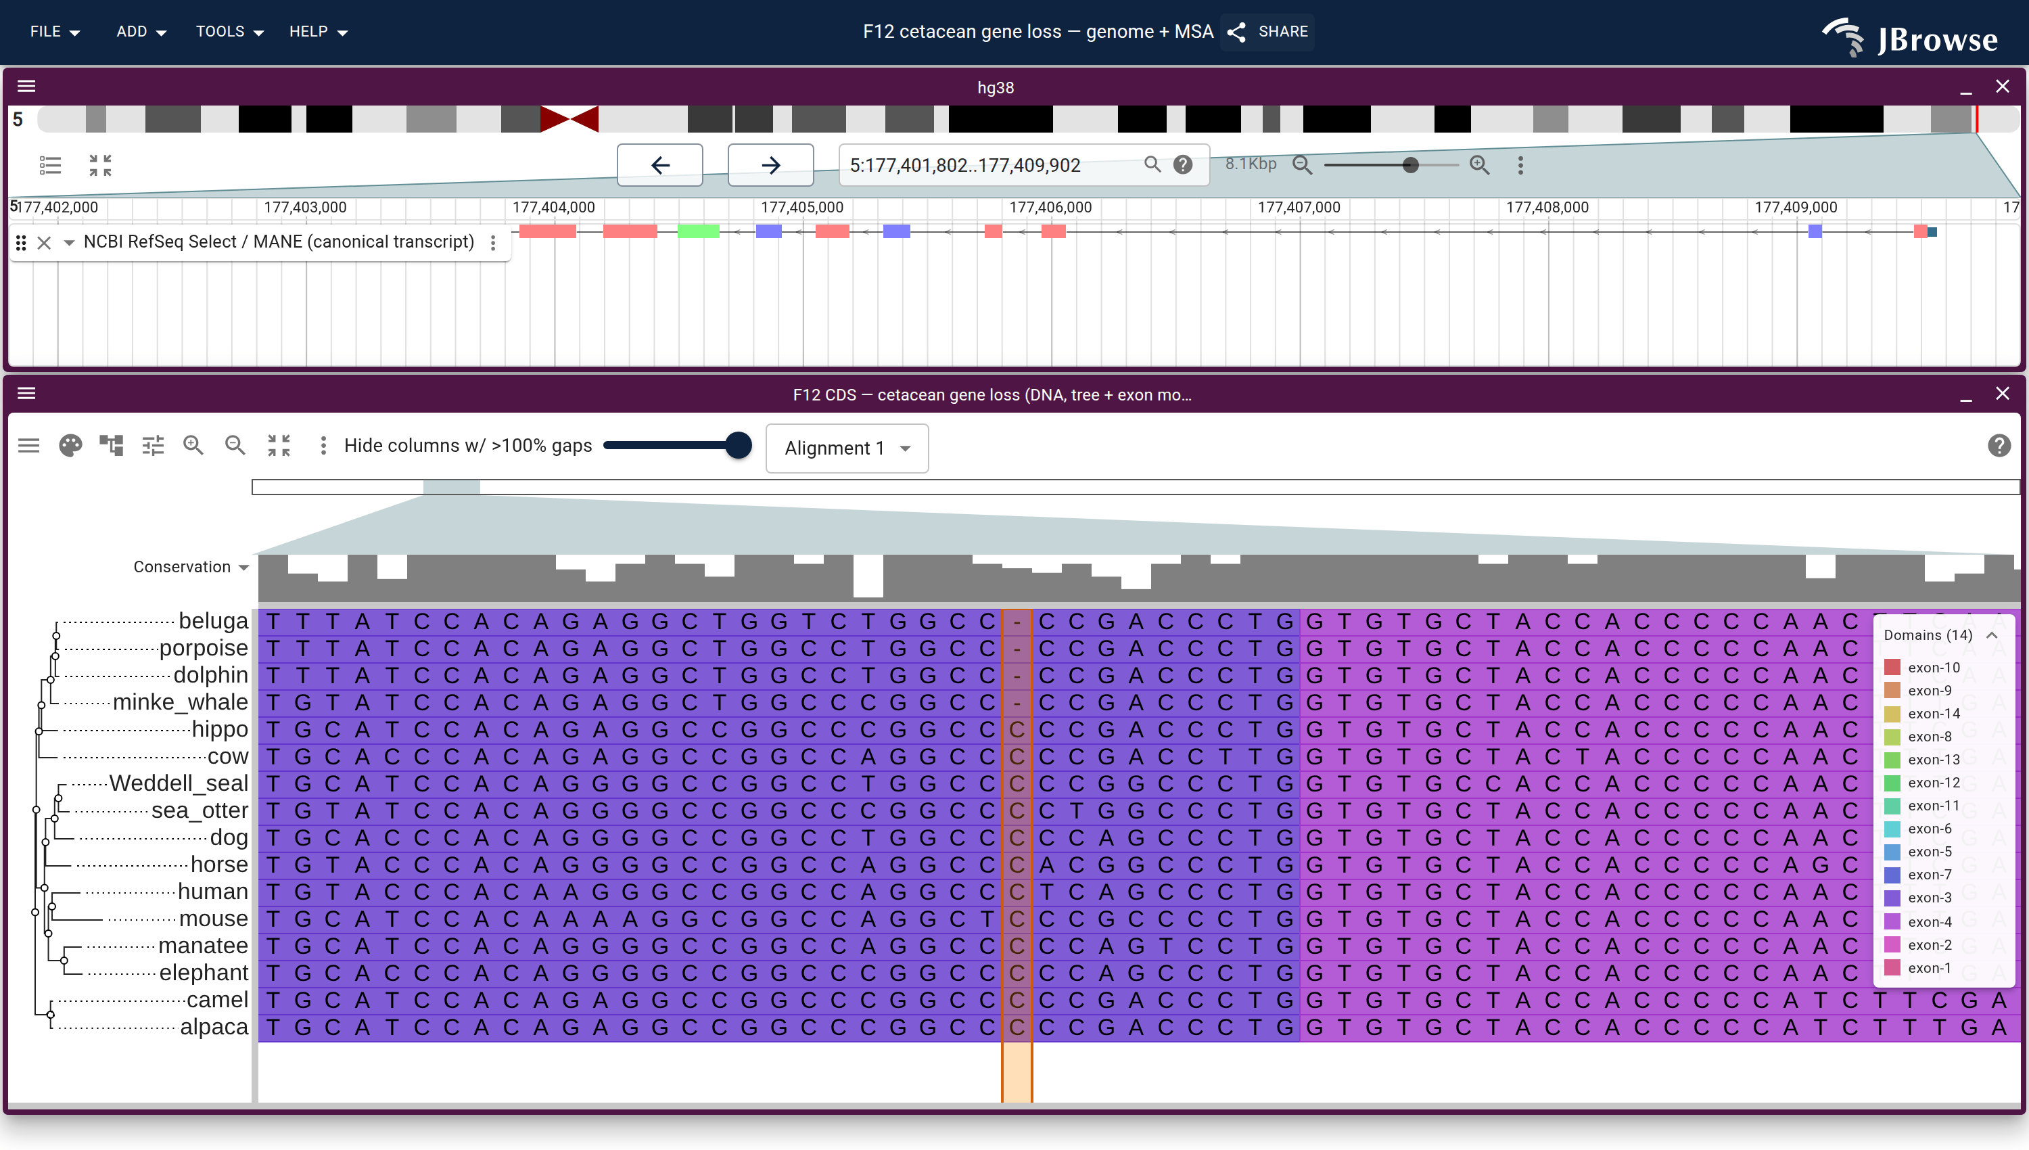
Task: Select the beluga row label
Action: (213, 621)
